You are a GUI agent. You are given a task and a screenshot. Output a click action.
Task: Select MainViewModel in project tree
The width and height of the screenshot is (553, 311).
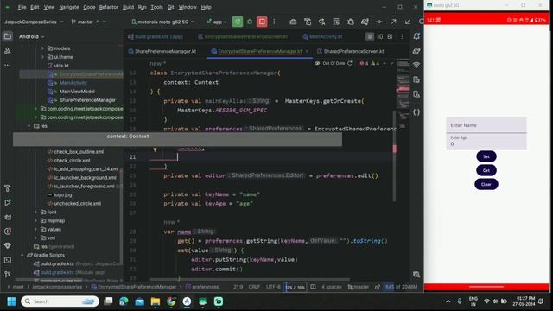click(x=77, y=92)
